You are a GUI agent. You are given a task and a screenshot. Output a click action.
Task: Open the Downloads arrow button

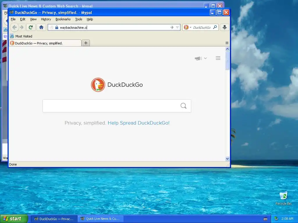point(224,28)
